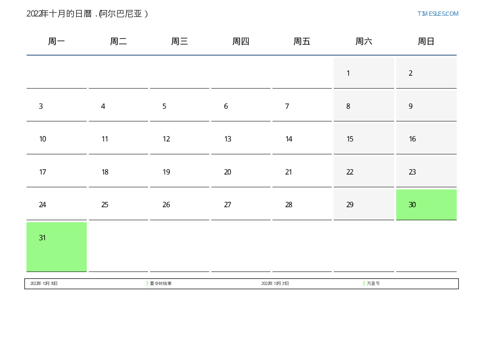Click date 22 in the Saturday column
Viewport: 483px width, 342px height.
pos(364,172)
